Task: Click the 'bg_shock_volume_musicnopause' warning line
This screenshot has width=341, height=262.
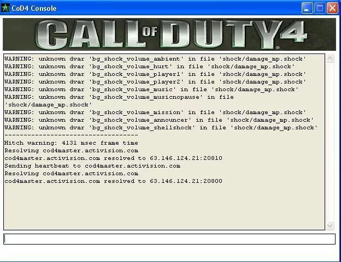Action: point(119,101)
